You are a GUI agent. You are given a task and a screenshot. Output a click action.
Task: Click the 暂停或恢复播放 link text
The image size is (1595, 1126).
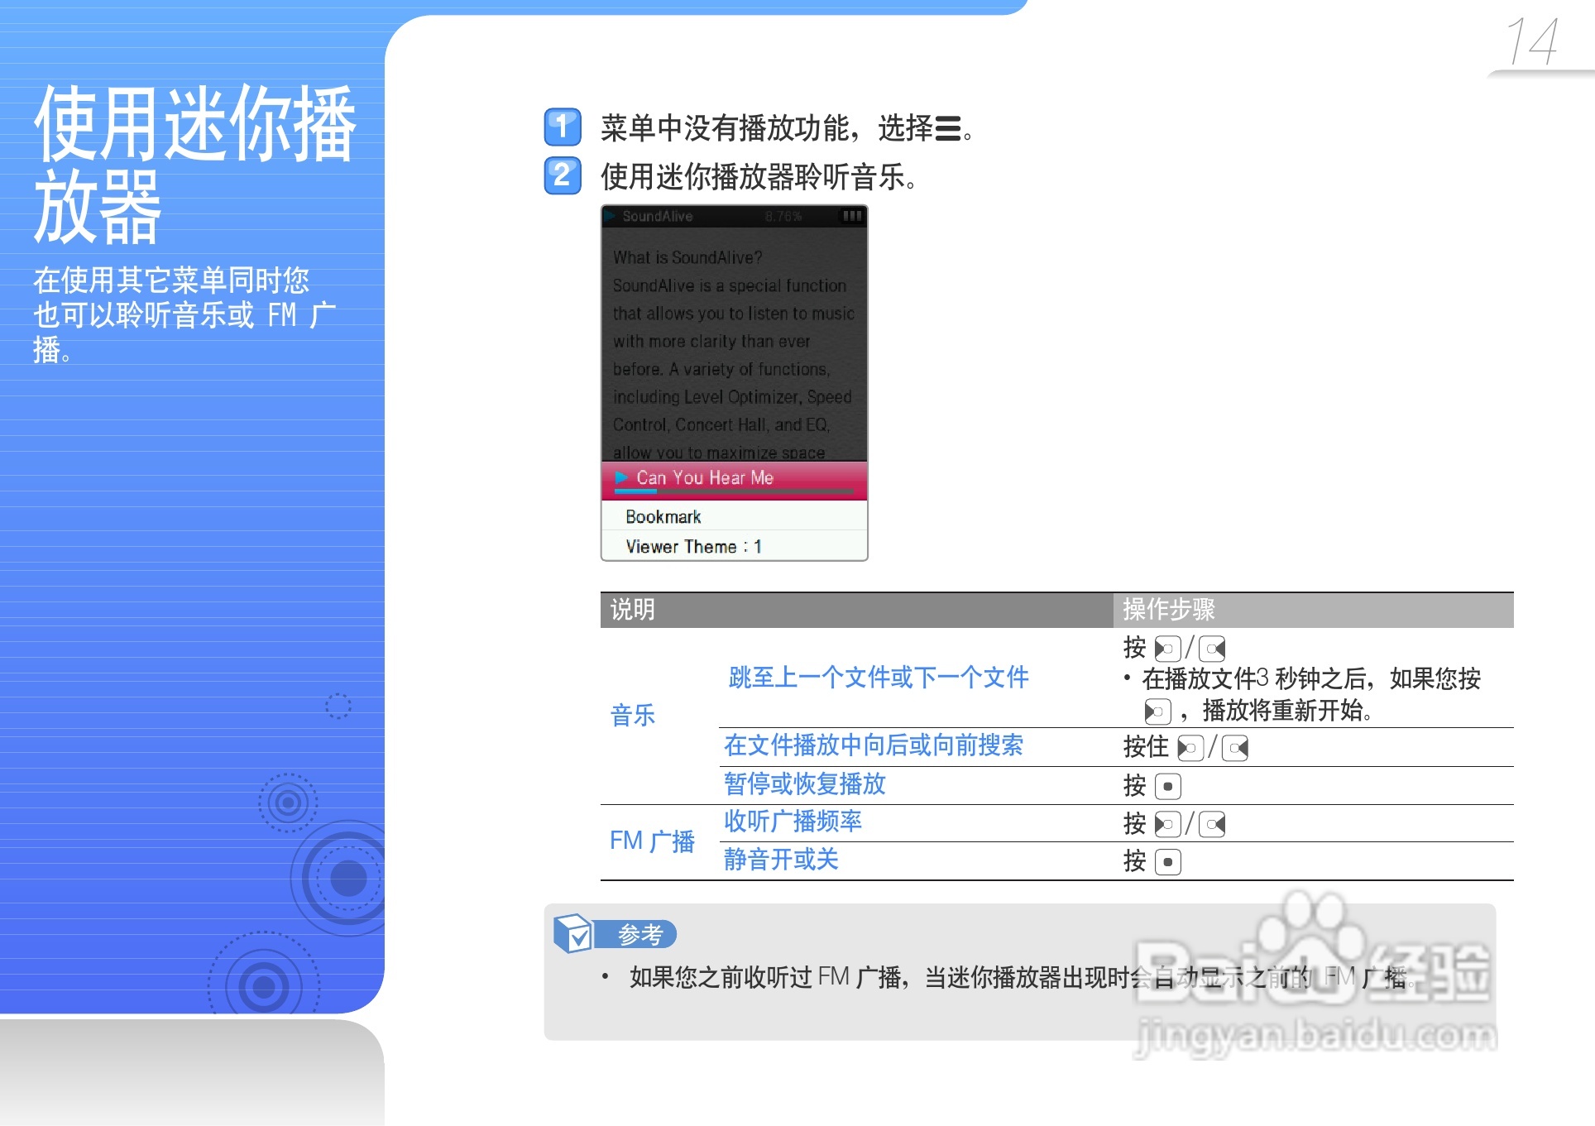[804, 783]
